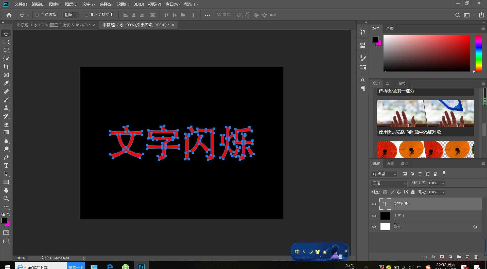Click the delete layer trash icon
The height and width of the screenshot is (269, 487).
coord(476,257)
